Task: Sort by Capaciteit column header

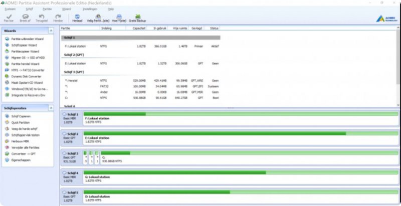Action: tap(136, 28)
